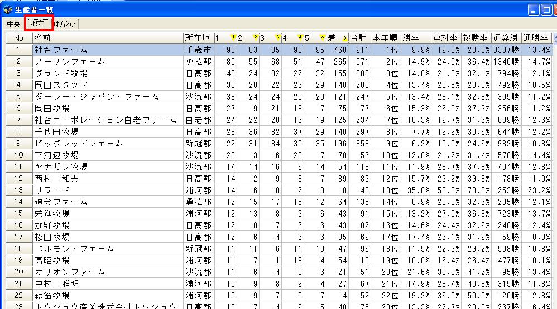
Task: Click the 3307勝 career wins cell
Action: point(506,50)
